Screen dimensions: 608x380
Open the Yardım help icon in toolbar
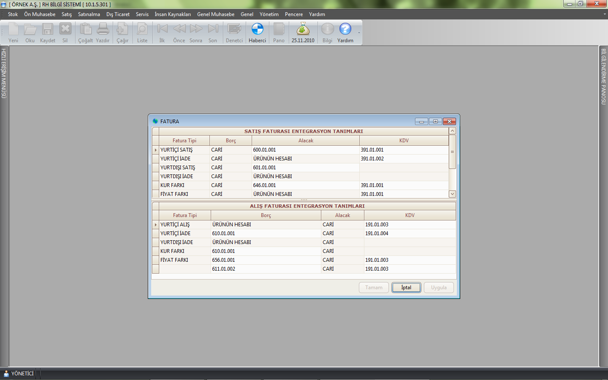pyautogui.click(x=345, y=30)
